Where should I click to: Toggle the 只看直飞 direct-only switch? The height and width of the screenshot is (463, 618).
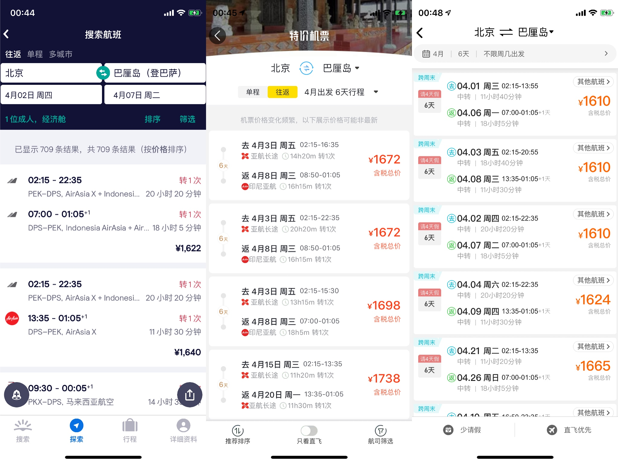pos(309,430)
